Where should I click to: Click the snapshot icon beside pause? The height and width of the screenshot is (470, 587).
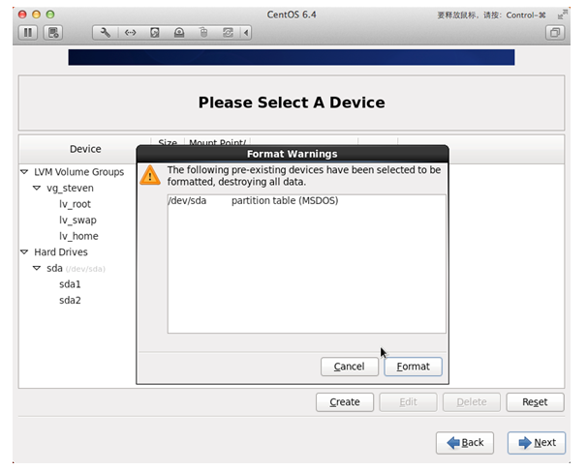coord(53,33)
